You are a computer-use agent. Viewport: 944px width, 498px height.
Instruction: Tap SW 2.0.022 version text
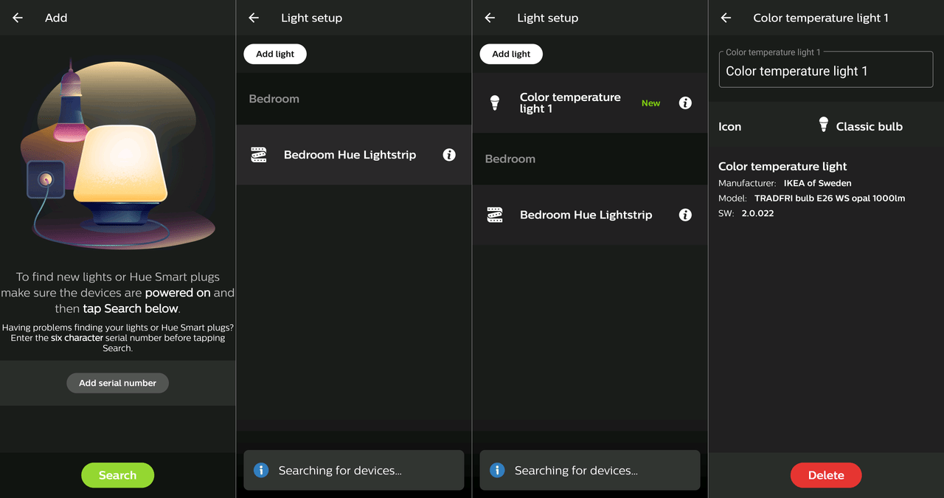point(746,213)
